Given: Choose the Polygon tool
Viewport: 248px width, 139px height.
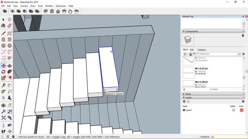Looking at the screenshot, I should pyautogui.click(x=9, y=46).
